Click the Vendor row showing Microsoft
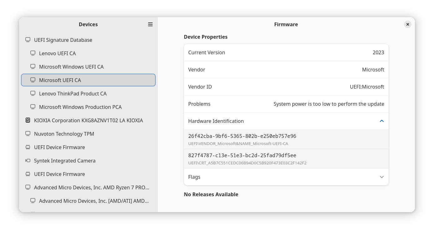 coord(286,70)
